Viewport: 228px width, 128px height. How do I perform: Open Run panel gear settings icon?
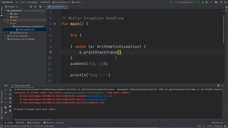click(218, 85)
